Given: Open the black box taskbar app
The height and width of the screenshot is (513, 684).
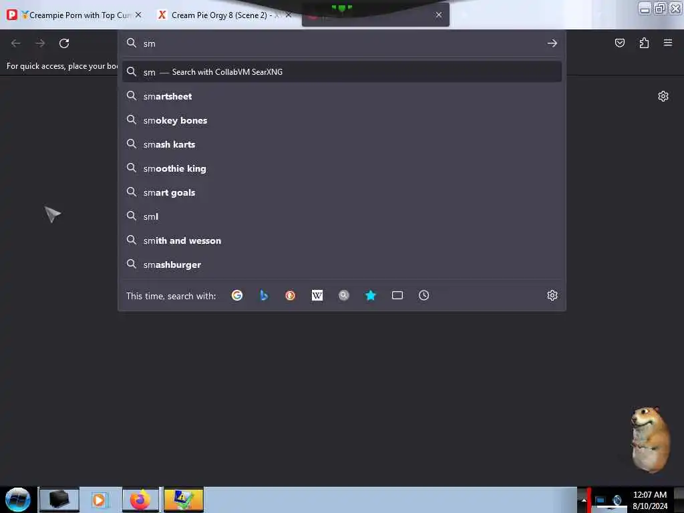Looking at the screenshot, I should pos(59,500).
